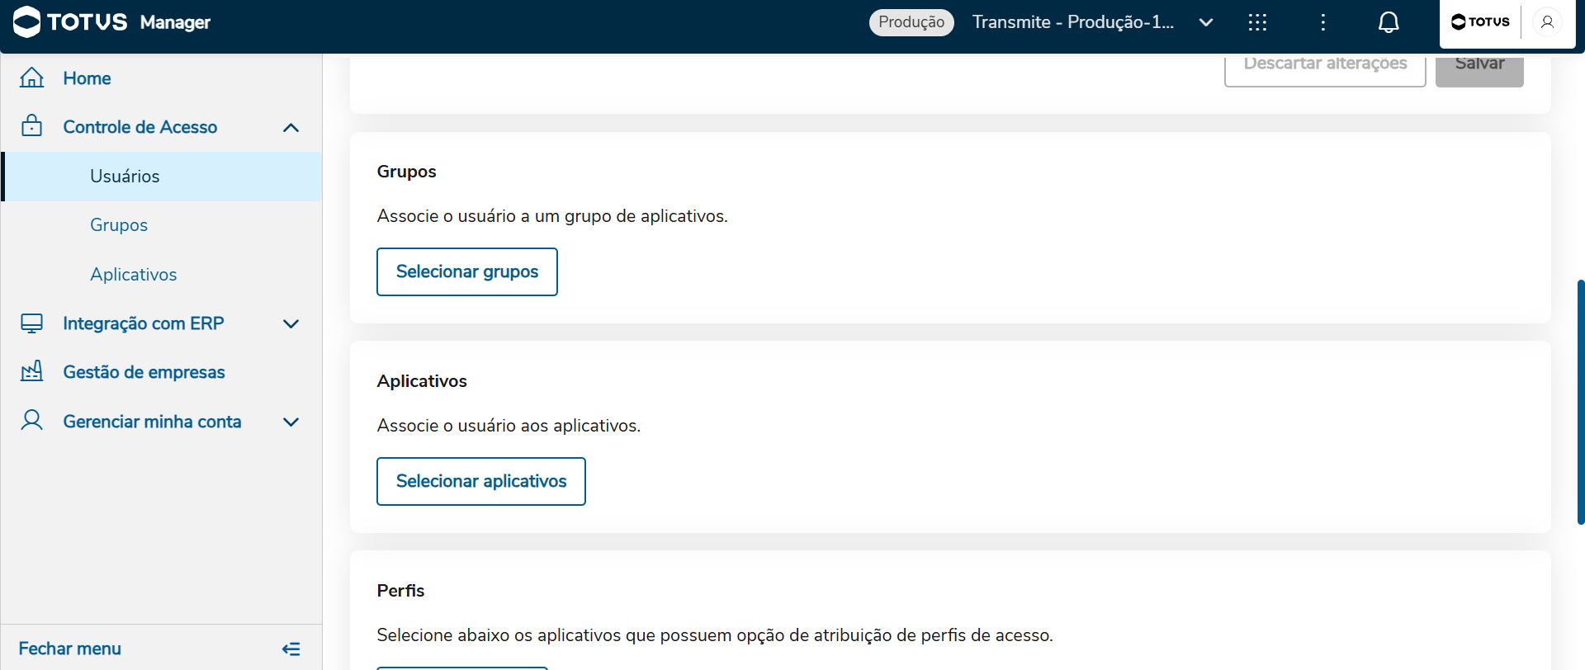Select Usuários in the sidebar
Screen dimensions: 1585x670
pyautogui.click(x=125, y=177)
